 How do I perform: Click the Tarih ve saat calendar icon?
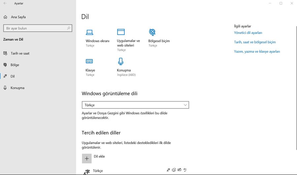pos(5,53)
